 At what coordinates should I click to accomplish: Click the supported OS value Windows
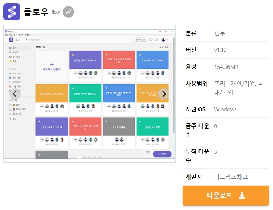225,109
